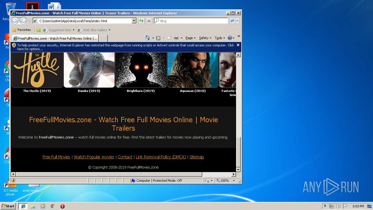The height and width of the screenshot is (210, 373).
Task: Click the 3:03 PM clock
Action: point(358,206)
